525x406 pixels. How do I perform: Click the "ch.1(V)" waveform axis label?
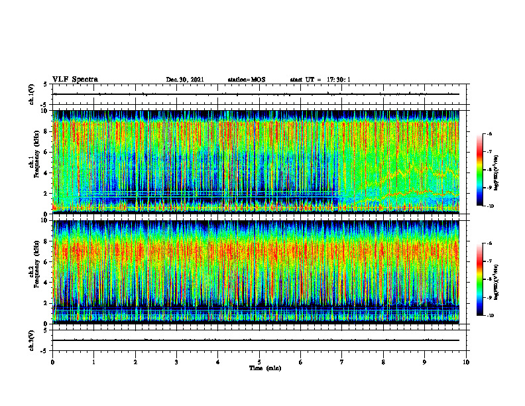coord(31,94)
